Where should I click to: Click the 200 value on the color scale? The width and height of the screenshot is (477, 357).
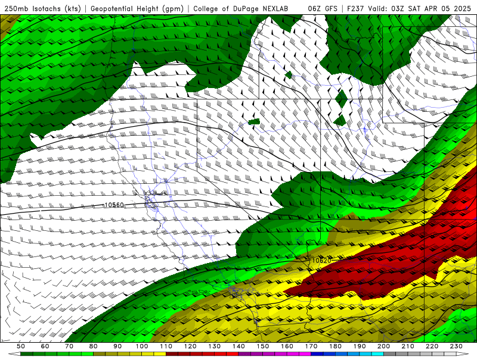coord(383,346)
